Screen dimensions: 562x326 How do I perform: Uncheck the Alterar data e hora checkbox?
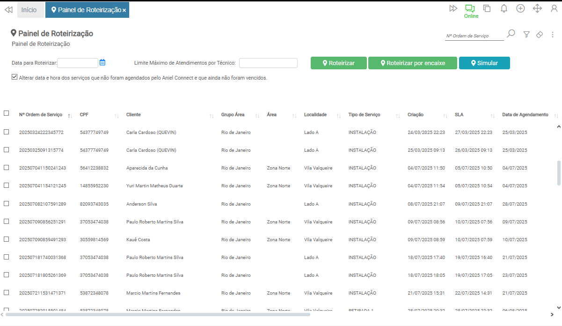15,77
